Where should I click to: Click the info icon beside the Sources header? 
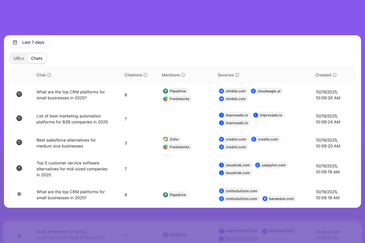click(x=237, y=75)
